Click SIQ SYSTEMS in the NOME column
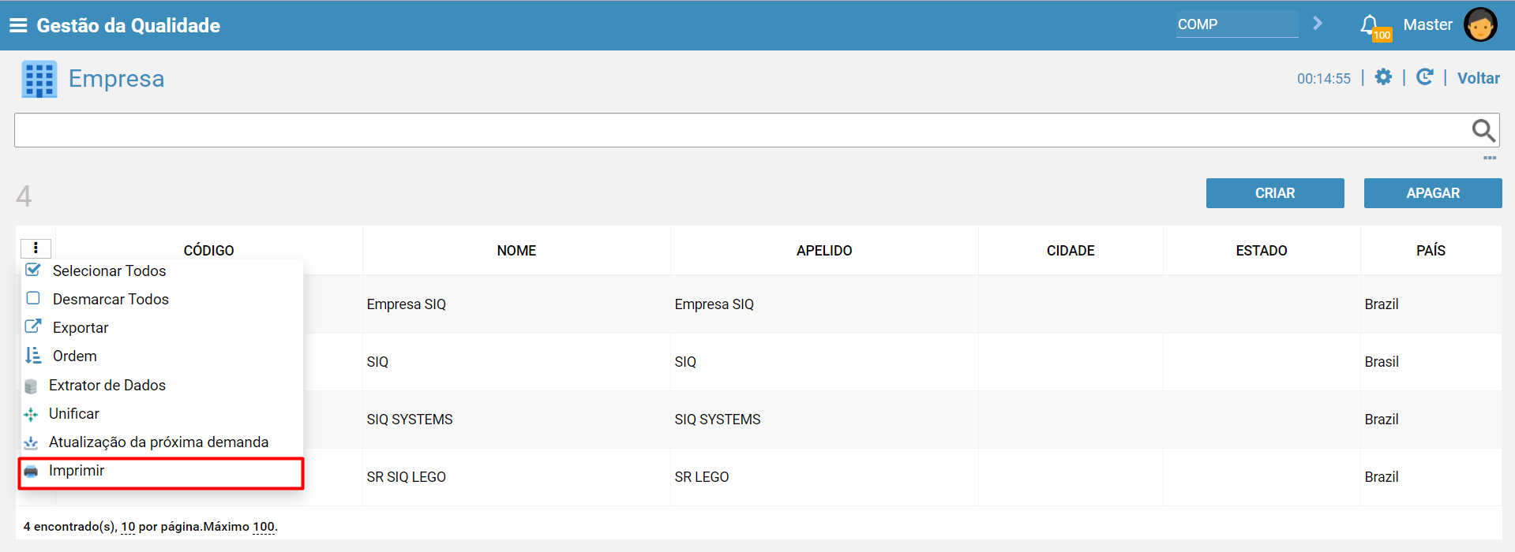 (410, 420)
